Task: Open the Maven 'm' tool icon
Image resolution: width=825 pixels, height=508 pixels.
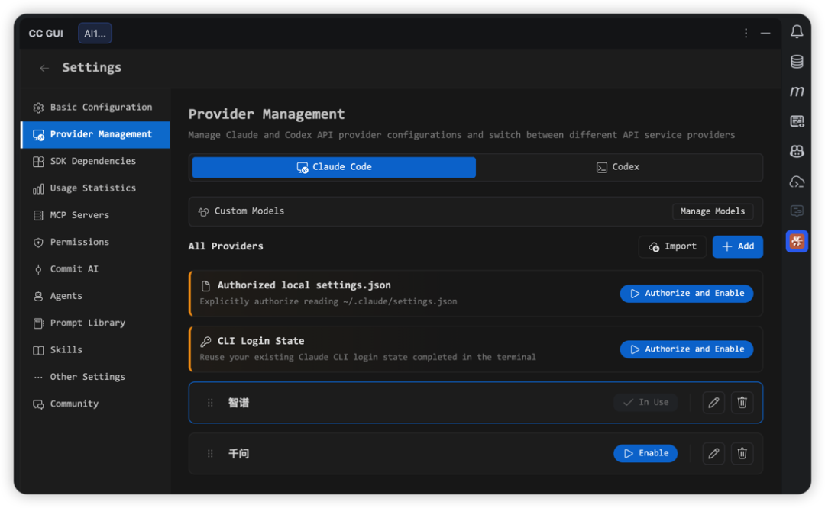Action: (x=797, y=92)
